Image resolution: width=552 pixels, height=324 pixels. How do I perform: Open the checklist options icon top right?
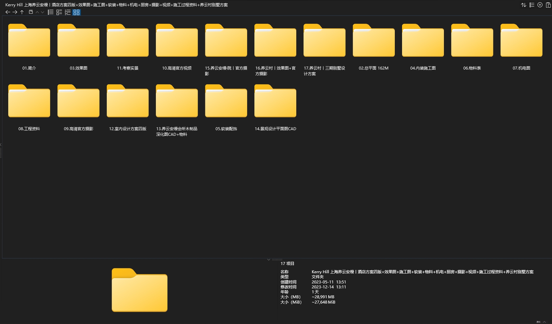(532, 5)
